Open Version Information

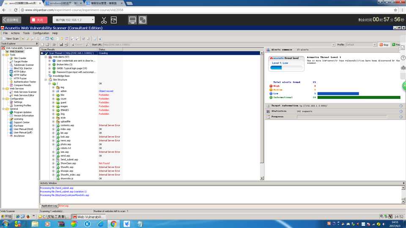[x=24, y=116]
